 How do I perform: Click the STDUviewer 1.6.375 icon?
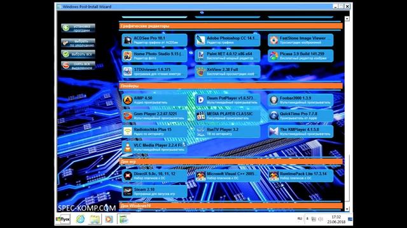point(127,72)
